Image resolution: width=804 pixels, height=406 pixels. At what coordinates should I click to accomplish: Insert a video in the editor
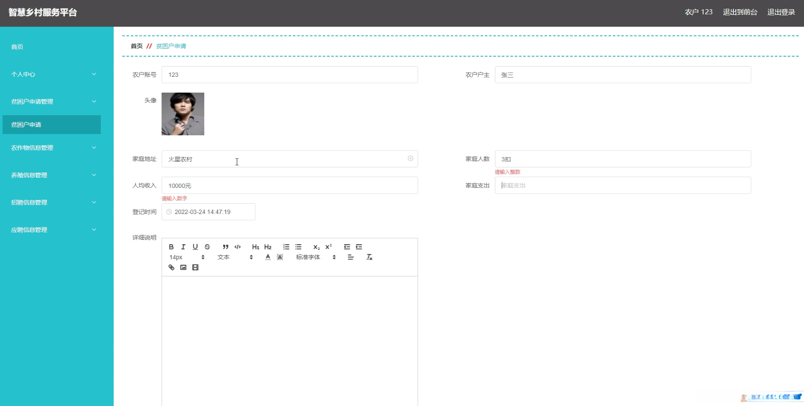[x=195, y=267]
